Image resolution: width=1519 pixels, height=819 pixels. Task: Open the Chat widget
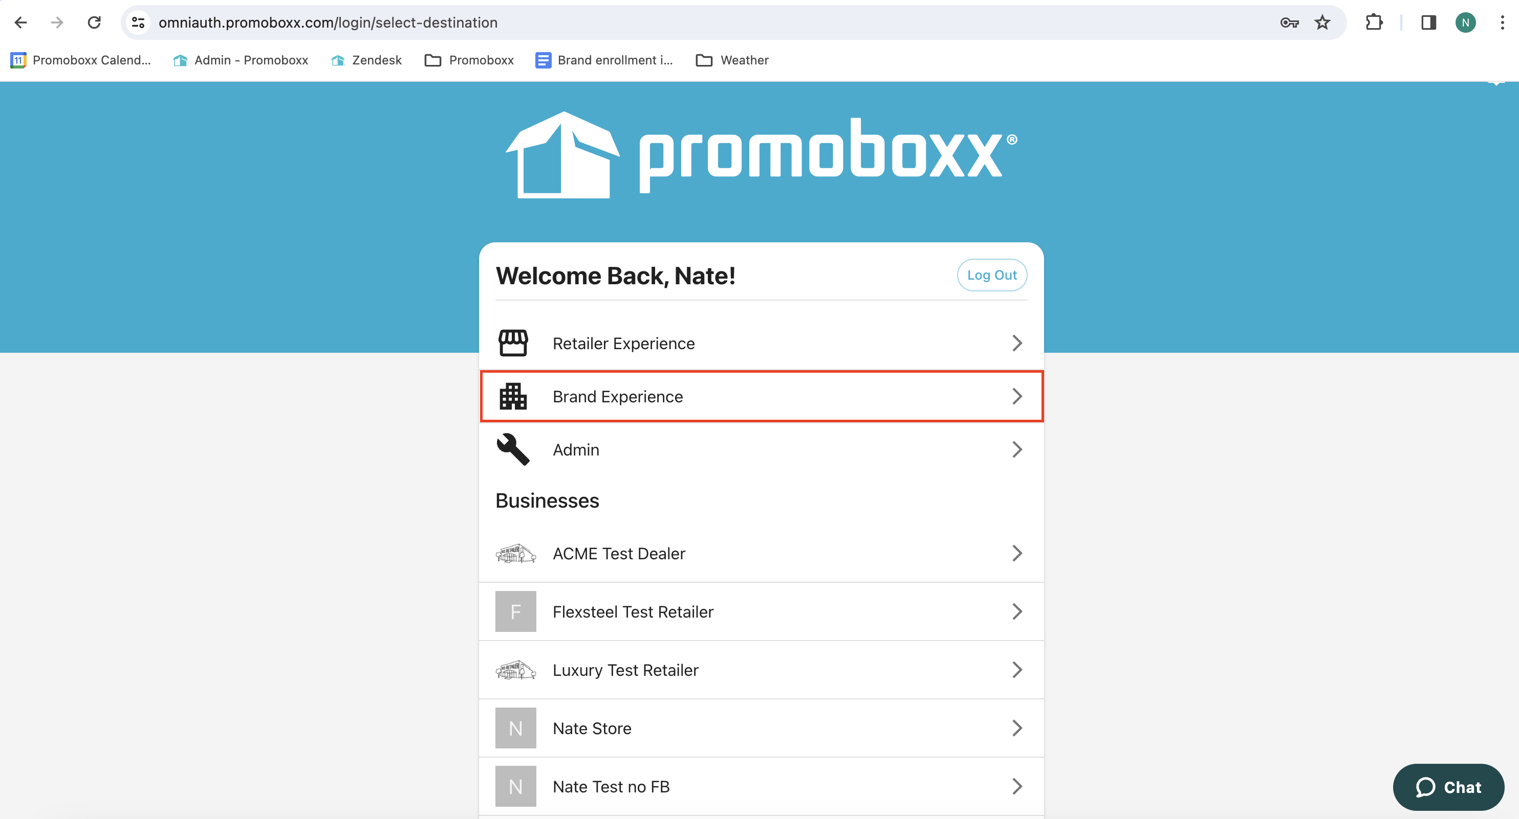pos(1448,787)
